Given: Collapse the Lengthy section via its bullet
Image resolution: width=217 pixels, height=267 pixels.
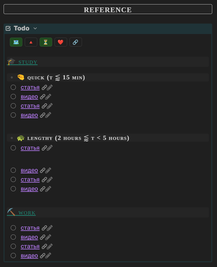Looking at the screenshot, I should click(12, 138).
